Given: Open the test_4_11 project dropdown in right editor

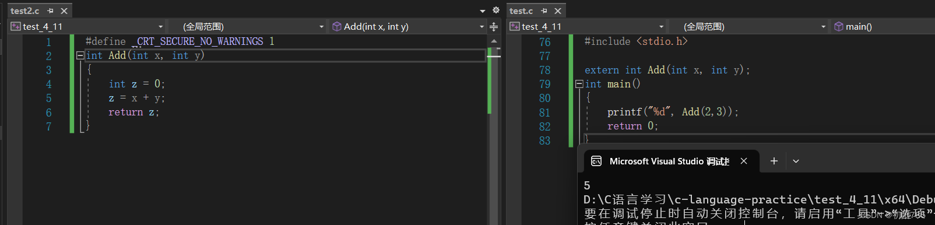Looking at the screenshot, I should [587, 26].
